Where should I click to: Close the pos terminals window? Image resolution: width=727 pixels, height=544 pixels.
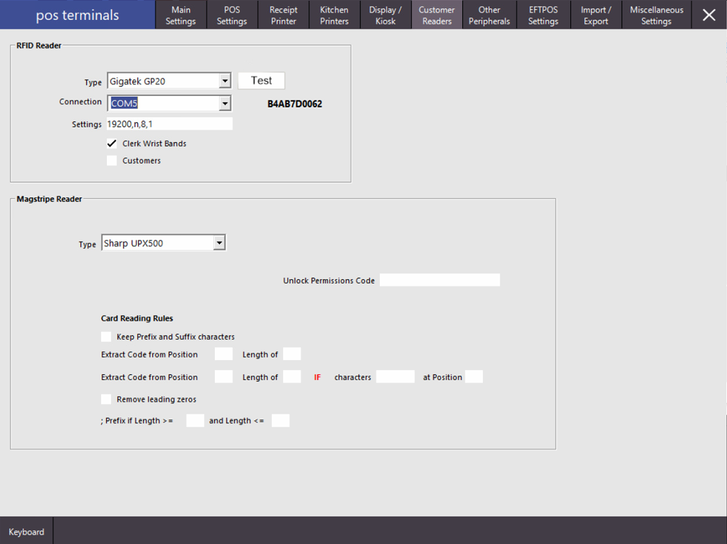(709, 15)
